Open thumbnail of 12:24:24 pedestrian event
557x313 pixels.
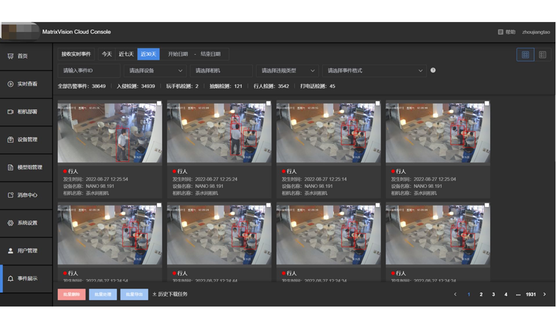tap(438, 235)
